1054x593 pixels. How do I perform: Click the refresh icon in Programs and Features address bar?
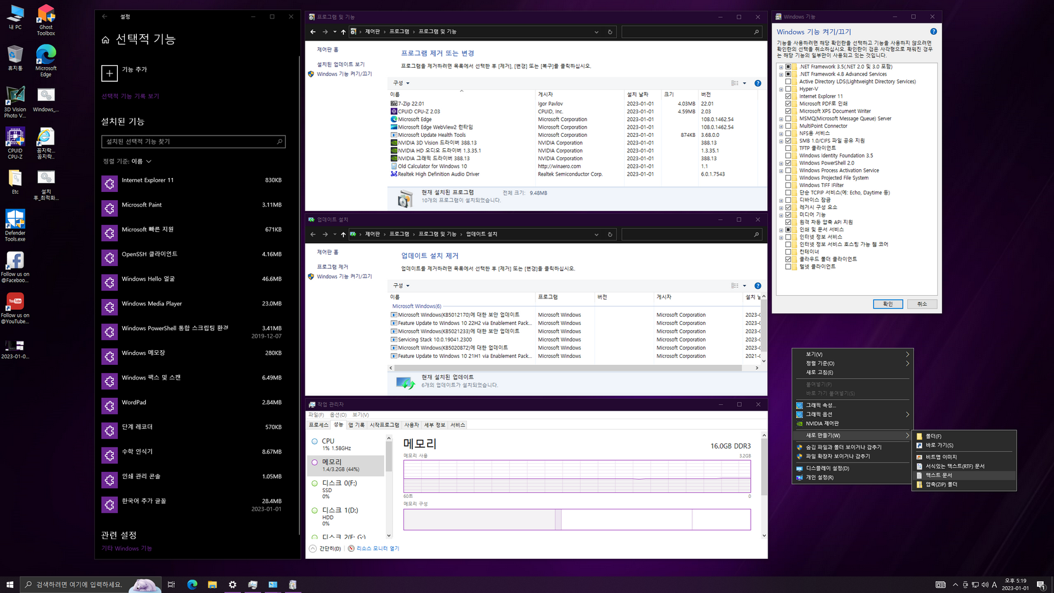610,32
